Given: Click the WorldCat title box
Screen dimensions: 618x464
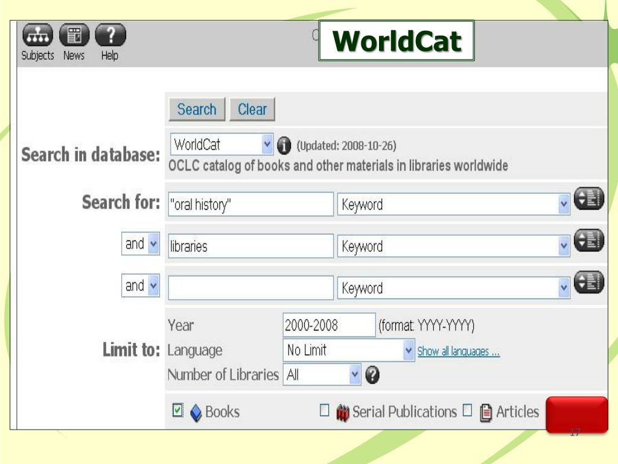Looking at the screenshot, I should (x=397, y=40).
